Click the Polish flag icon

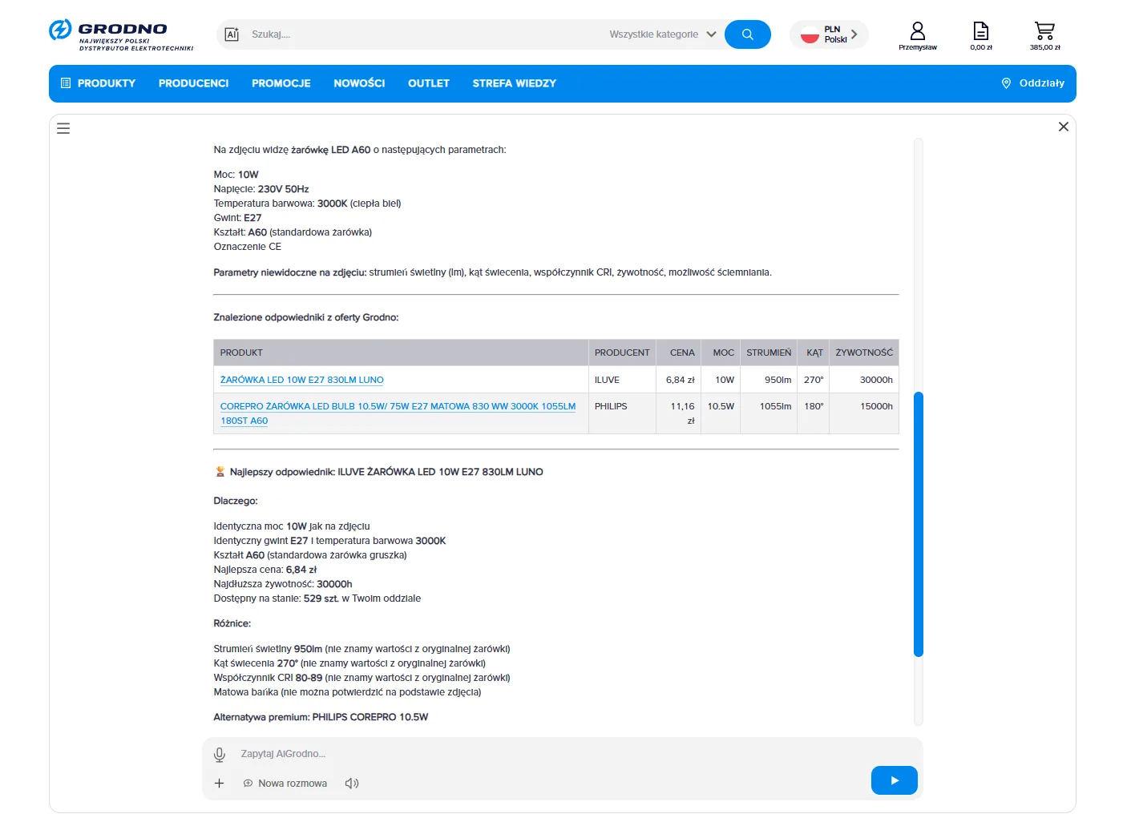click(810, 34)
